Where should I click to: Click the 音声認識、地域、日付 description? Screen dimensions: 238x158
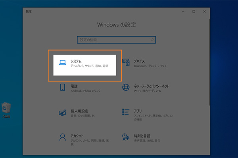pyautogui.click(x=147, y=141)
